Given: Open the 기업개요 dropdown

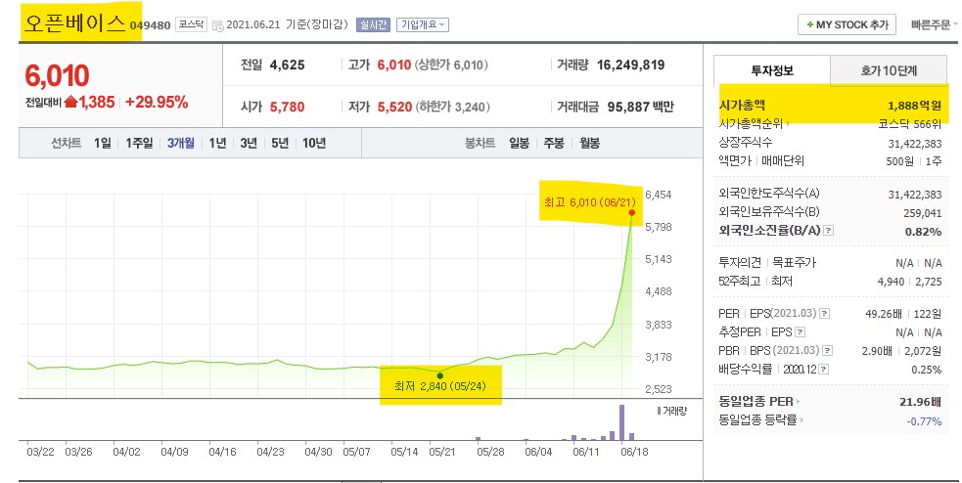Looking at the screenshot, I should 423,24.
